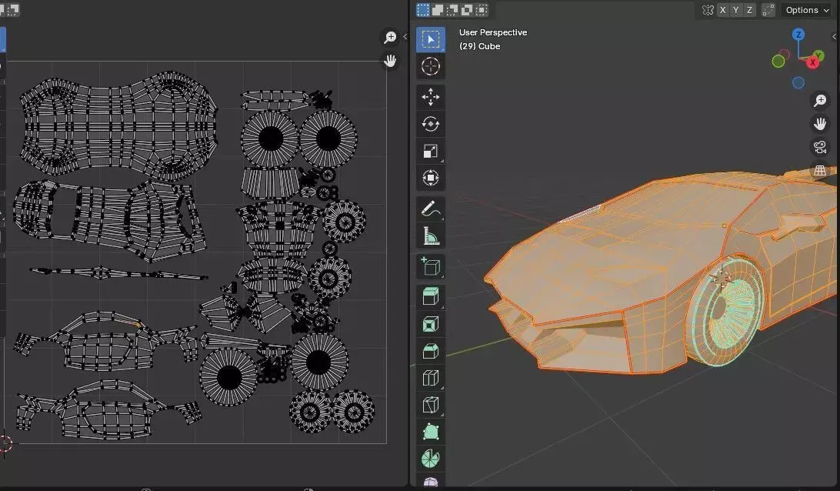The height and width of the screenshot is (491, 840).
Task: Select the Knife tool
Action: pyautogui.click(x=431, y=405)
